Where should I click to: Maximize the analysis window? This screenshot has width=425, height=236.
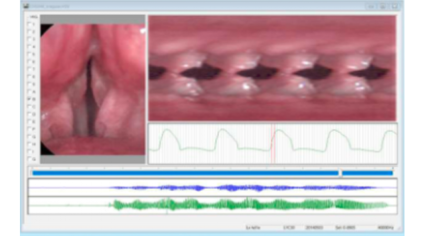(382, 6)
